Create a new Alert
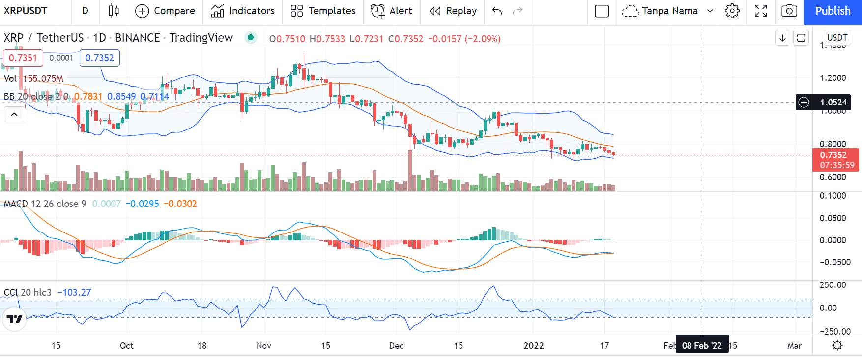Viewport: 862px width, 361px height. click(x=391, y=11)
